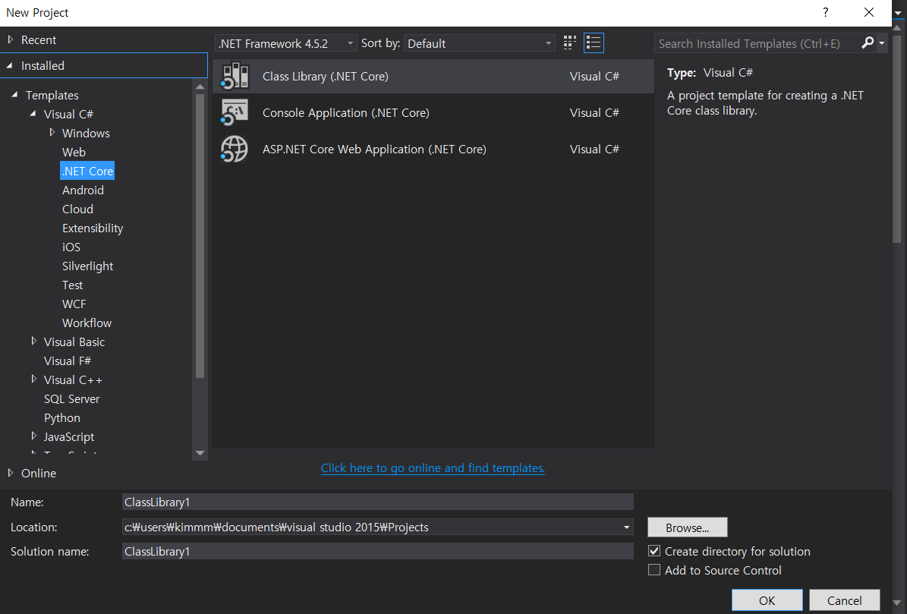Click the Search Installed Templates field
The width and height of the screenshot is (907, 614).
pyautogui.click(x=757, y=43)
